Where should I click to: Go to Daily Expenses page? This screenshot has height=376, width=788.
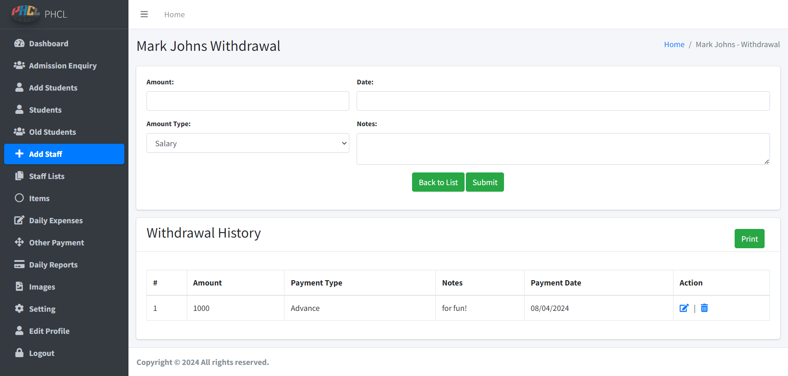55,220
